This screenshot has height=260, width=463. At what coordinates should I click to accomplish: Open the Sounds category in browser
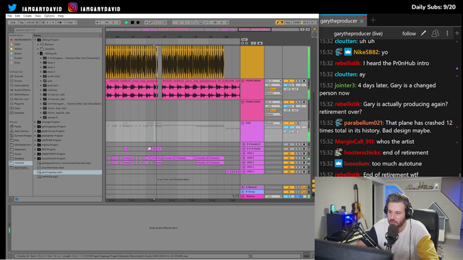[19, 77]
